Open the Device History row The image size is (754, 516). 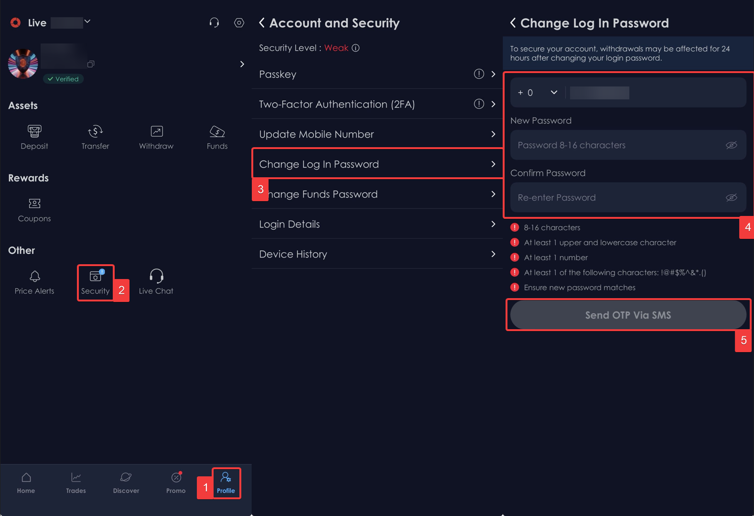pos(377,254)
